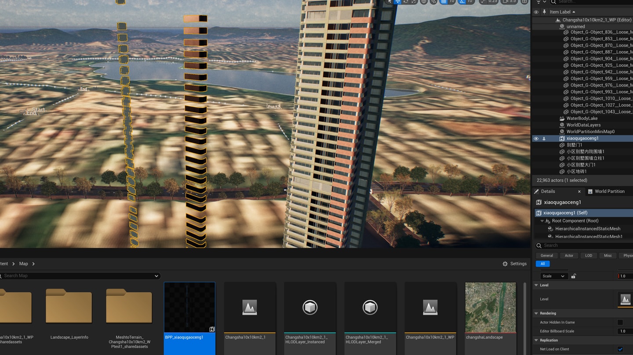Viewport: 633px width, 355px height.
Task: Toggle rotation angle snapping icon
Action: pos(462,2)
